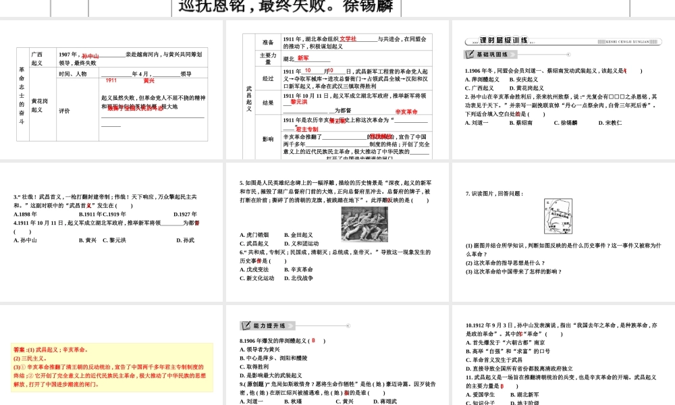Click the 黄花岗起义 row label cell
Image resolution: width=675 pixels, height=405 pixels.
[43, 105]
